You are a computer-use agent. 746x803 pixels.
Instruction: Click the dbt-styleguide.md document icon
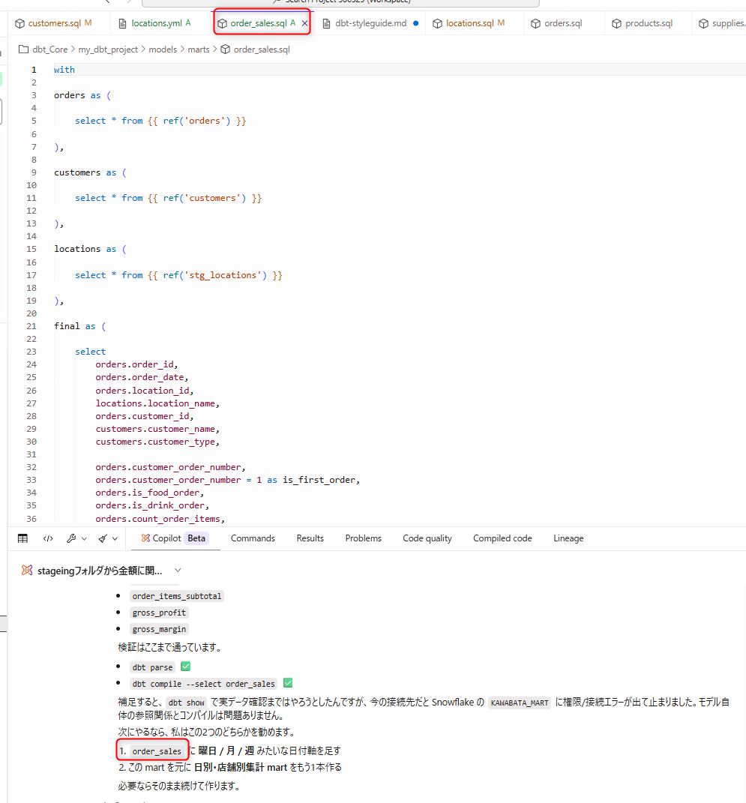click(326, 23)
